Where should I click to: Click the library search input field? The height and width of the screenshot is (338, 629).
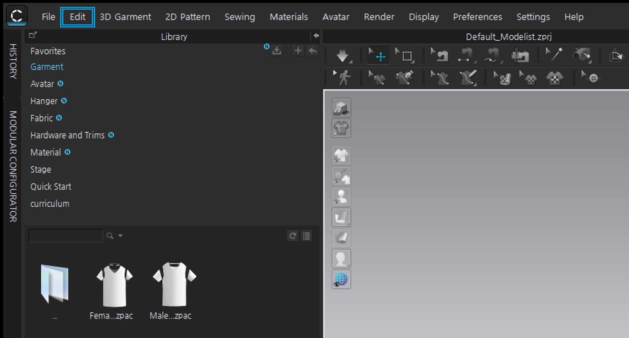pos(65,236)
